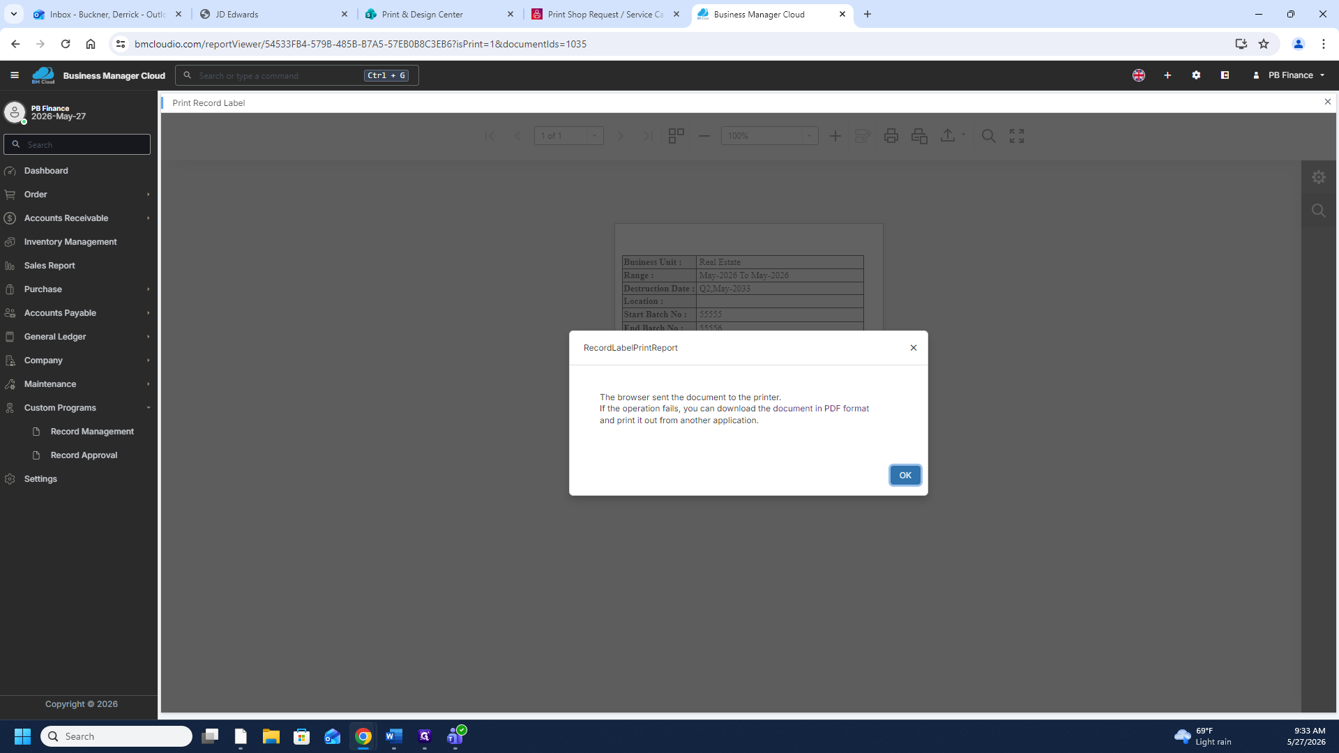Open the PDF format download link
This screenshot has height=753, width=1339.
[x=820, y=409]
